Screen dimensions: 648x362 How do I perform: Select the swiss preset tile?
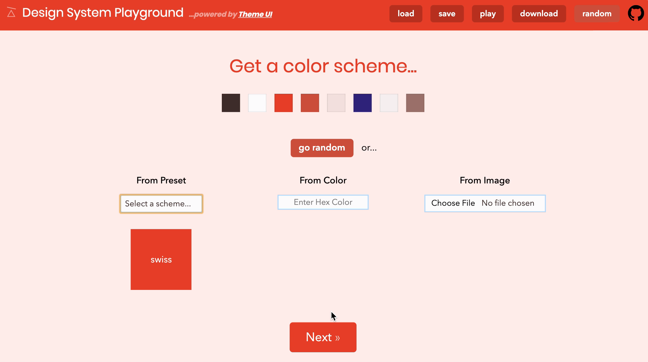pos(161,259)
